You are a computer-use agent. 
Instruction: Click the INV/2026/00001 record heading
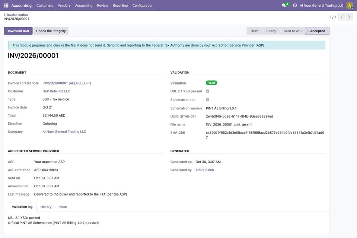pyautogui.click(x=33, y=55)
